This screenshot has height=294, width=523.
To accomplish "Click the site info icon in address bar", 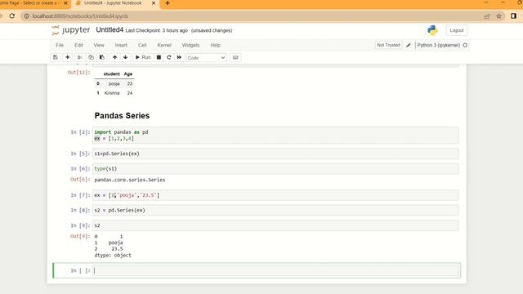I will [27, 16].
